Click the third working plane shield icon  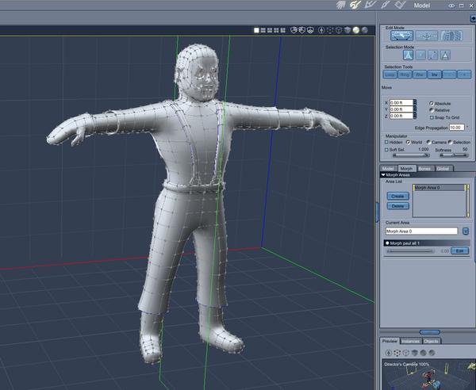[x=310, y=30]
